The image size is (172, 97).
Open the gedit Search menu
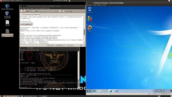pyautogui.click(x=32, y=8)
